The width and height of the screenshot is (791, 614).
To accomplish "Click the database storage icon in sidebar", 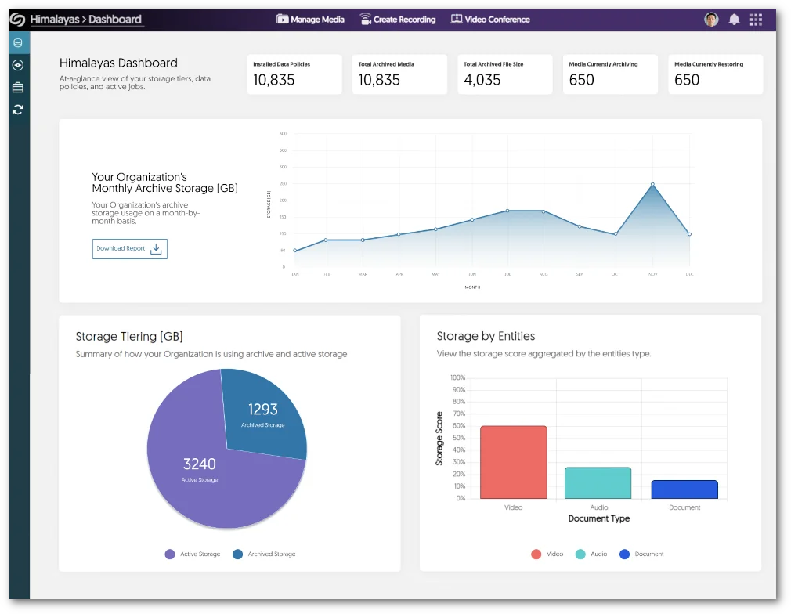I will pos(18,42).
